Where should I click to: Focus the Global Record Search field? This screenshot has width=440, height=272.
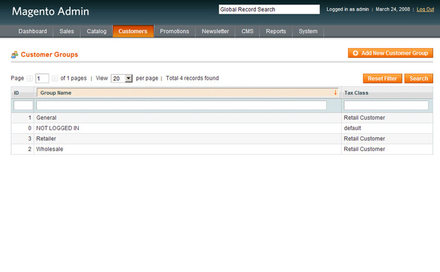(269, 9)
